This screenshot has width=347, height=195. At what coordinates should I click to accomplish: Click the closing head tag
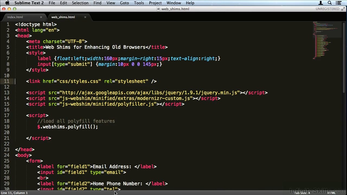pos(25,149)
